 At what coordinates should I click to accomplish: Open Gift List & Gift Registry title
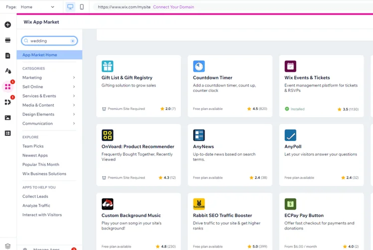(127, 77)
